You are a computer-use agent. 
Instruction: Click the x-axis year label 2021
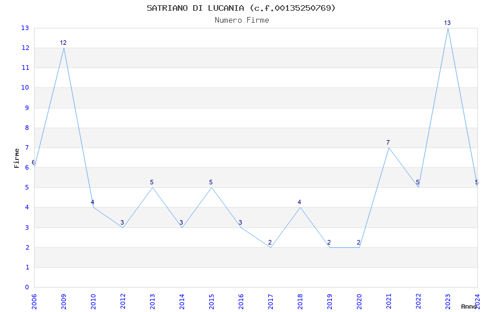(389, 302)
